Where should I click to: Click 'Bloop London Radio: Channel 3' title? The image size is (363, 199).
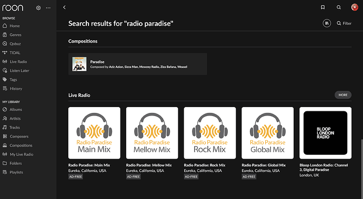pos(324,167)
